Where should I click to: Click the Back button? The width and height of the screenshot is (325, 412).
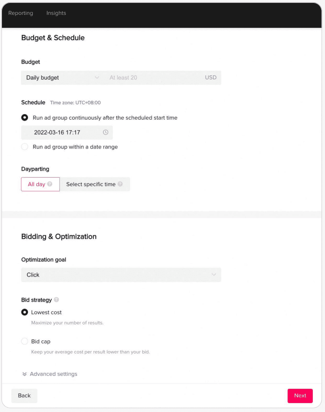24,396
